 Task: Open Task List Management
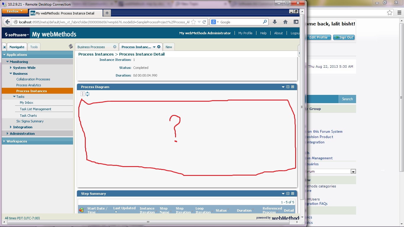[x=35, y=109]
